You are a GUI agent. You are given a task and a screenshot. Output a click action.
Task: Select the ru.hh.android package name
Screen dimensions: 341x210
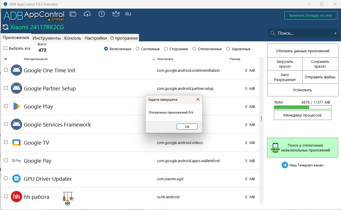[168, 197]
